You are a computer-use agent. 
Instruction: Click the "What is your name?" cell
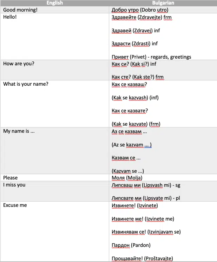(x=26, y=84)
